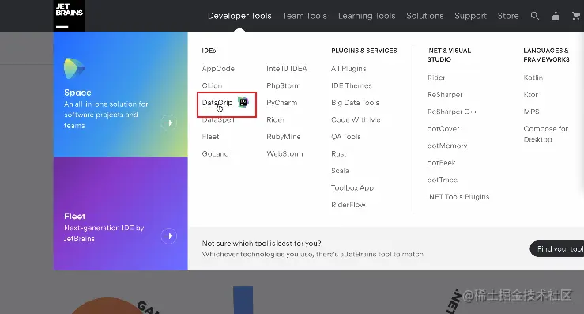This screenshot has height=314, width=584.
Task: Open the IntelliJ IDEA link
Action: [287, 69]
